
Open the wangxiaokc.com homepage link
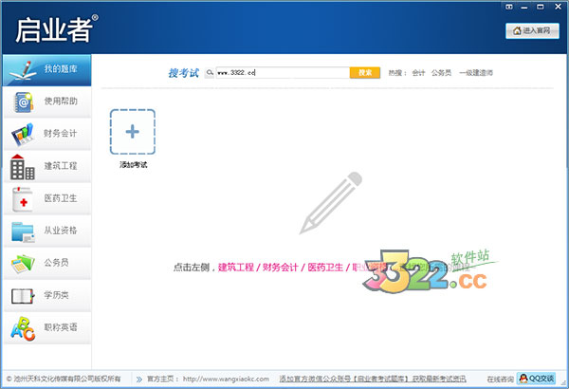(226, 380)
